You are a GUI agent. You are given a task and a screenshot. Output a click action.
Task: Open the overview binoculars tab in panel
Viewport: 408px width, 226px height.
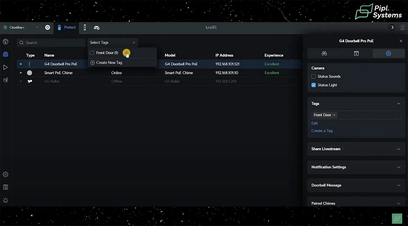pos(324,53)
